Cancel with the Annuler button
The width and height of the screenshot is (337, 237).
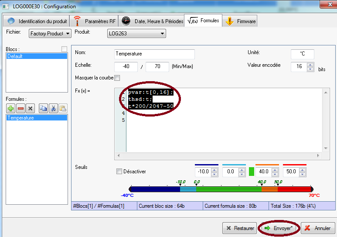click(x=318, y=228)
